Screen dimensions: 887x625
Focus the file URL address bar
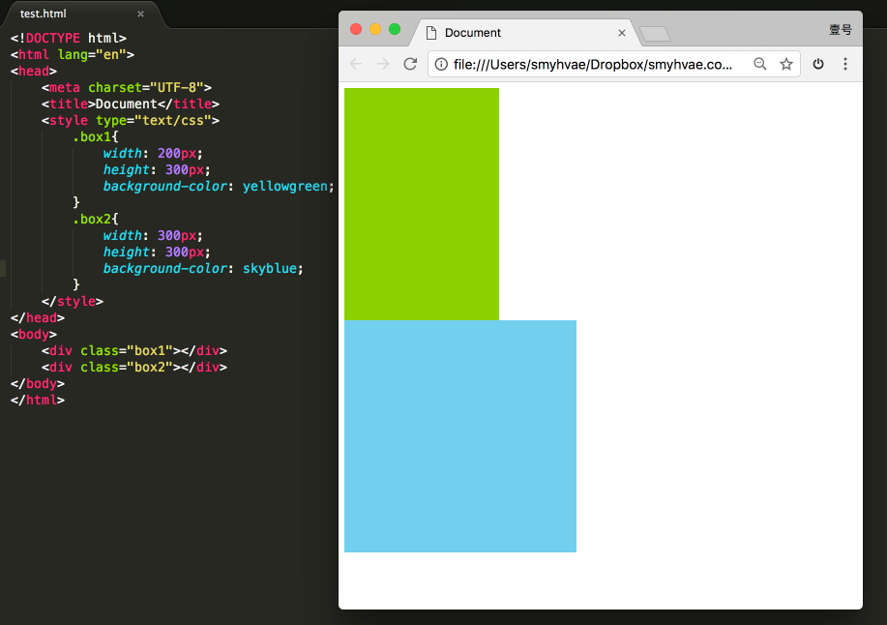click(592, 65)
